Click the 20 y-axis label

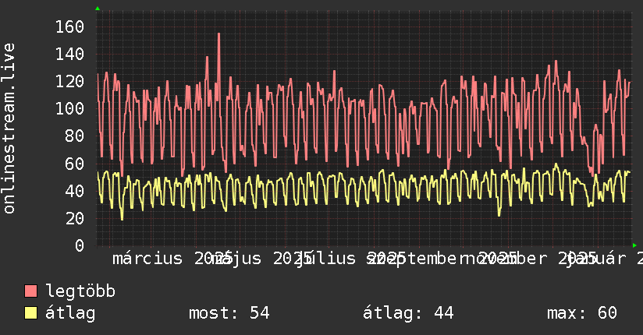[75, 218]
